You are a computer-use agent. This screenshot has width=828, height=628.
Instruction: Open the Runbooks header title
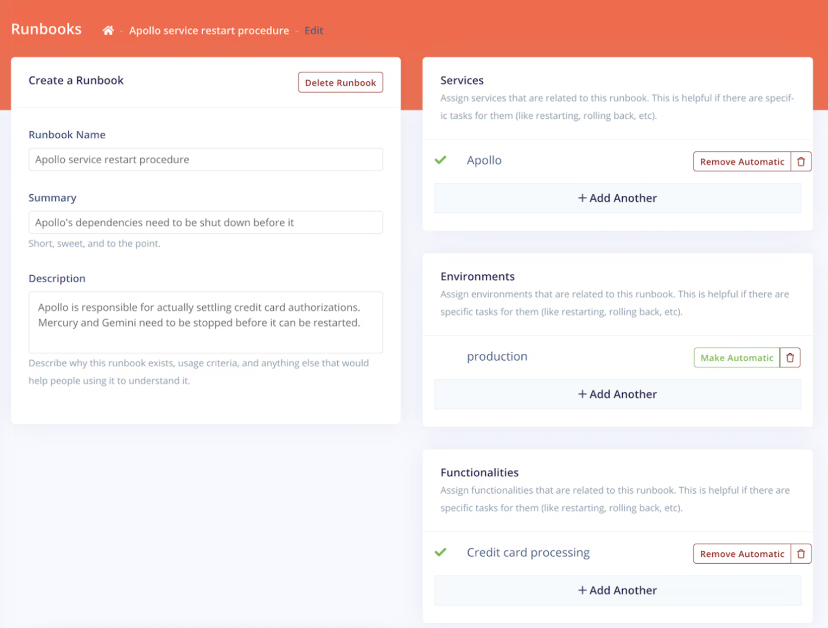pyautogui.click(x=46, y=29)
